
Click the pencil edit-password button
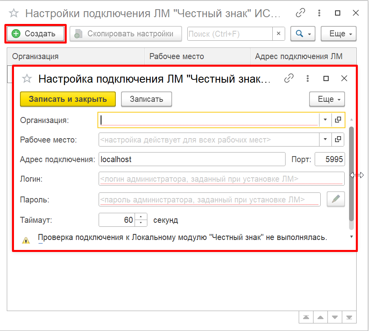336,199
